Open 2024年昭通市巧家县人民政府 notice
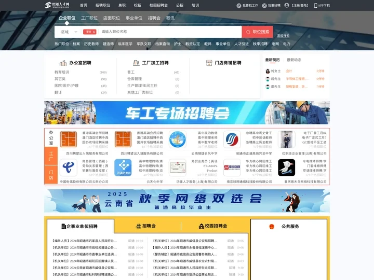 (x=85, y=241)
